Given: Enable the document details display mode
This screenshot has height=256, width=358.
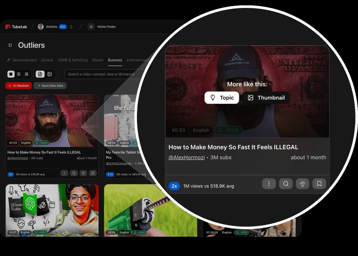Looking at the screenshot, I should [x=40, y=74].
